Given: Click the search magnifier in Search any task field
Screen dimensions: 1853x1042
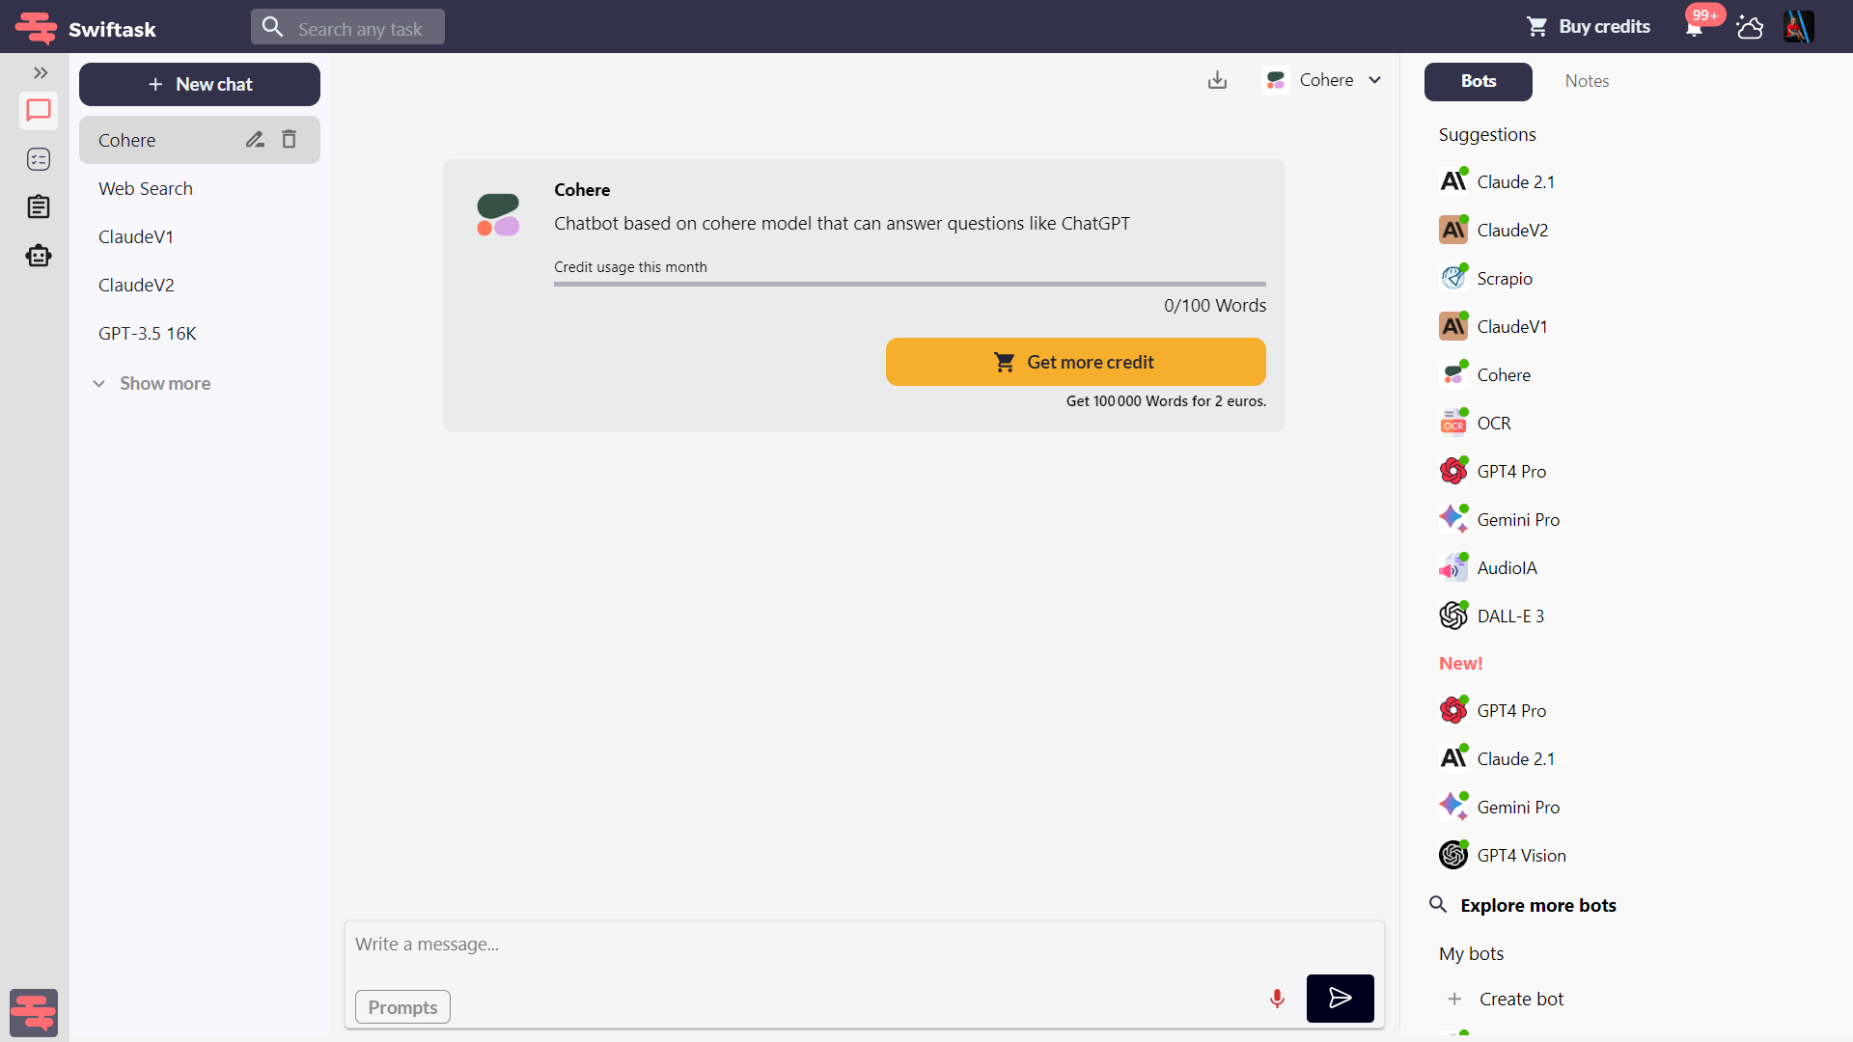Looking at the screenshot, I should [273, 26].
